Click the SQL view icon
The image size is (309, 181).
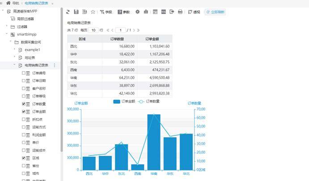coord(163,12)
